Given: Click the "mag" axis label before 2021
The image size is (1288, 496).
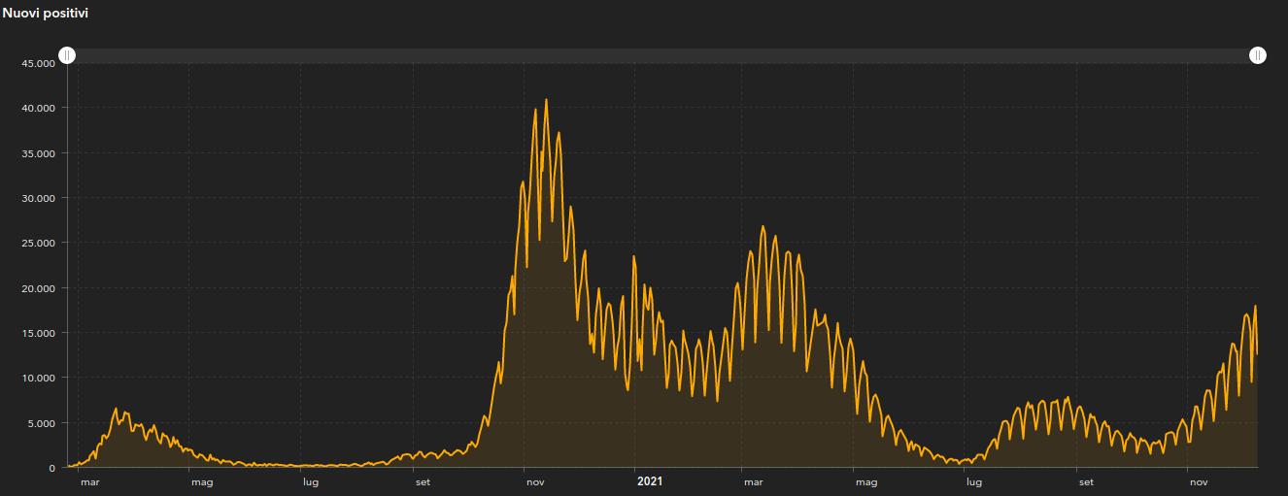Looking at the screenshot, I should 201,481.
